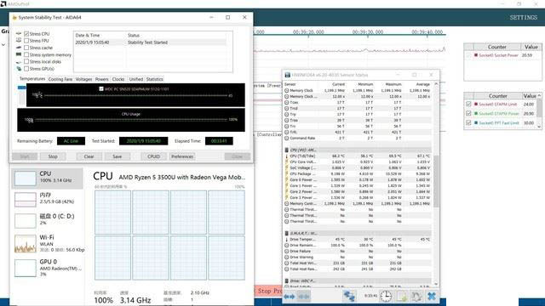Switch to the Voltages tab

coord(83,79)
